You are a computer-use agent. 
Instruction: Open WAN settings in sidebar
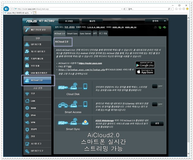[37, 108]
